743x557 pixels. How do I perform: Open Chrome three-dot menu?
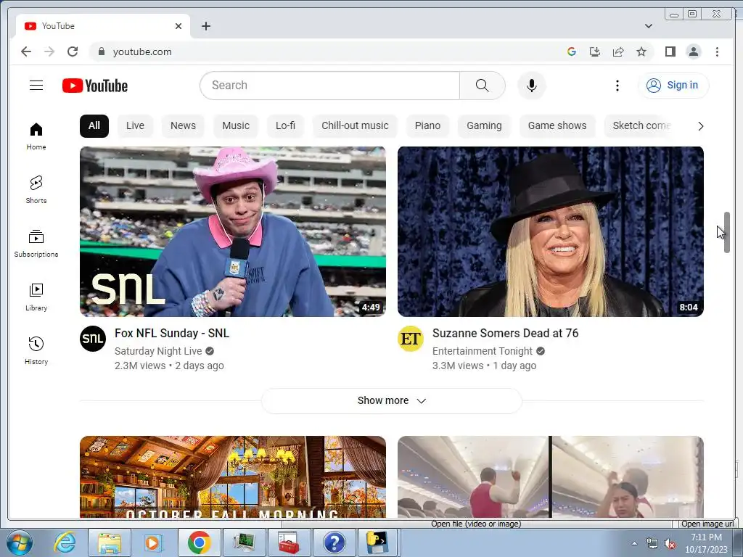click(717, 51)
